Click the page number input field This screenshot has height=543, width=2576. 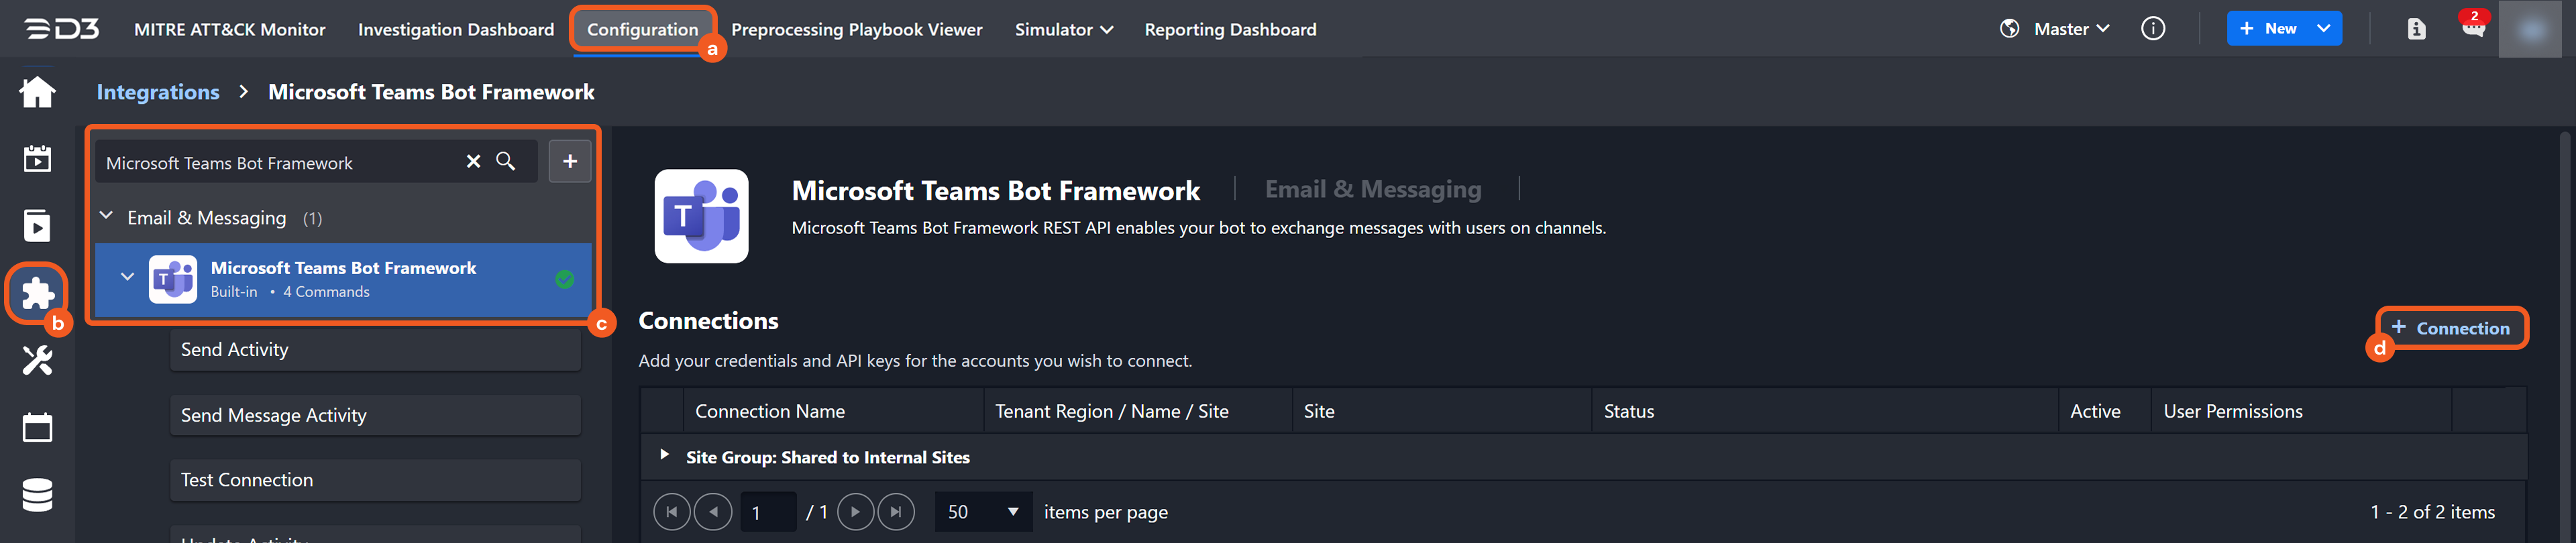[x=767, y=513]
